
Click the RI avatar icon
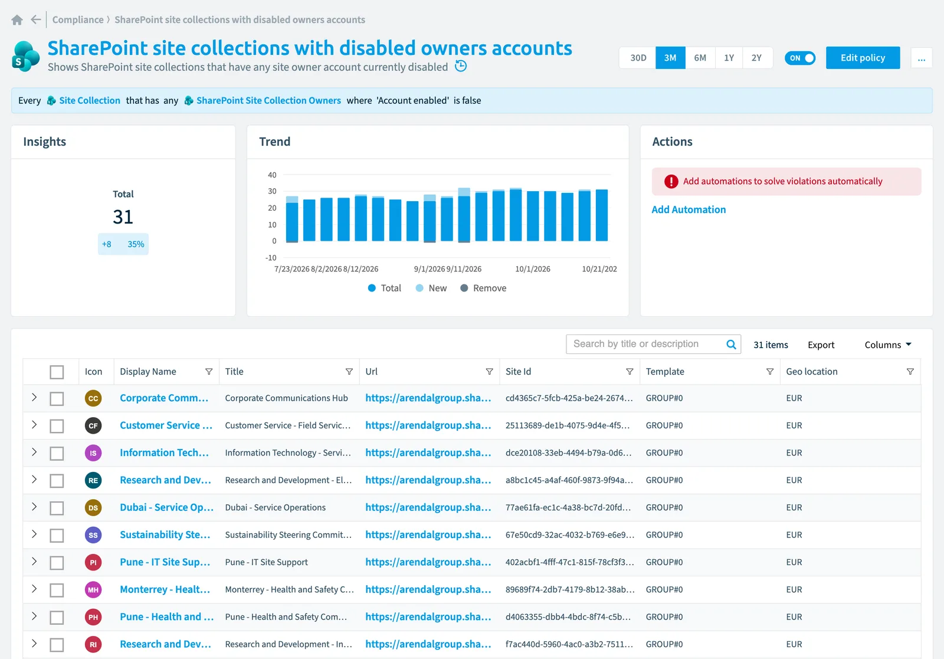[x=93, y=644]
